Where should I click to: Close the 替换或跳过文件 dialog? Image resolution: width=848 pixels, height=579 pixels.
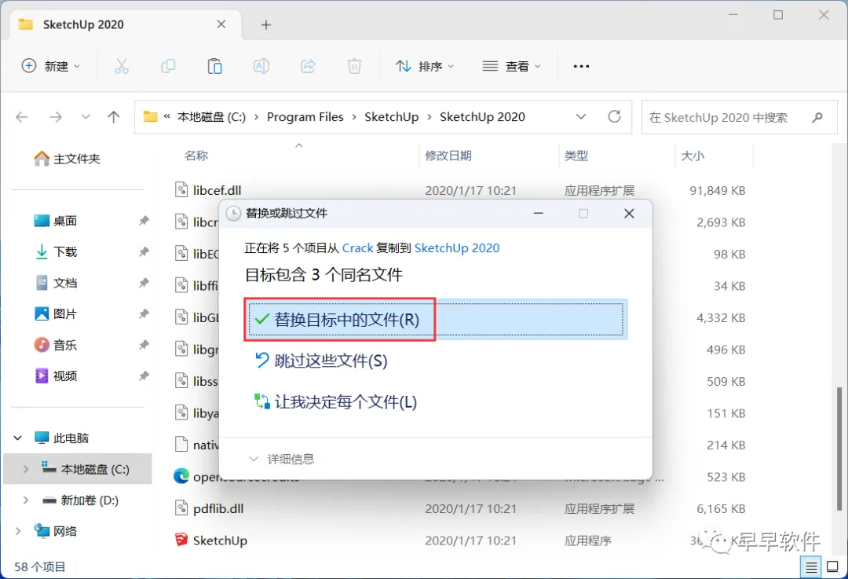coord(629,213)
